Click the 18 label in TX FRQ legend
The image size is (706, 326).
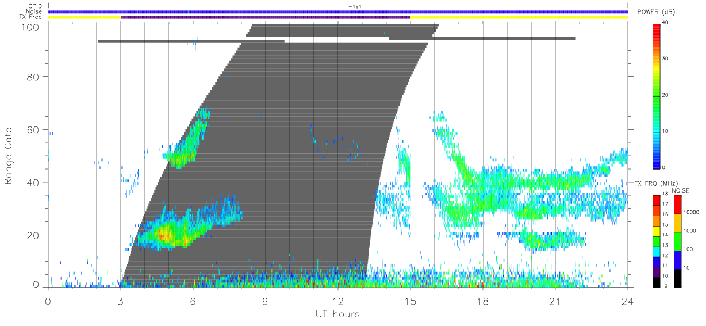tap(665, 194)
